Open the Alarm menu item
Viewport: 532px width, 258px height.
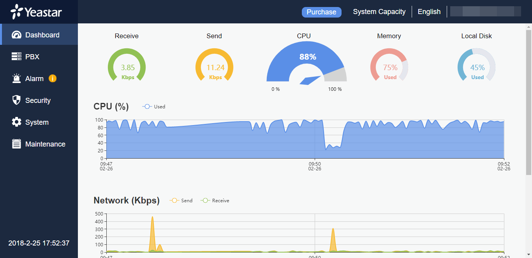[x=39, y=78]
